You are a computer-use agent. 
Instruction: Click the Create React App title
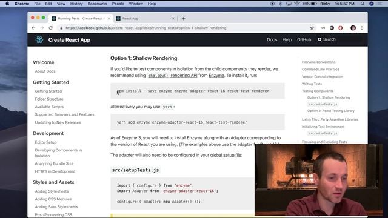pos(69,40)
